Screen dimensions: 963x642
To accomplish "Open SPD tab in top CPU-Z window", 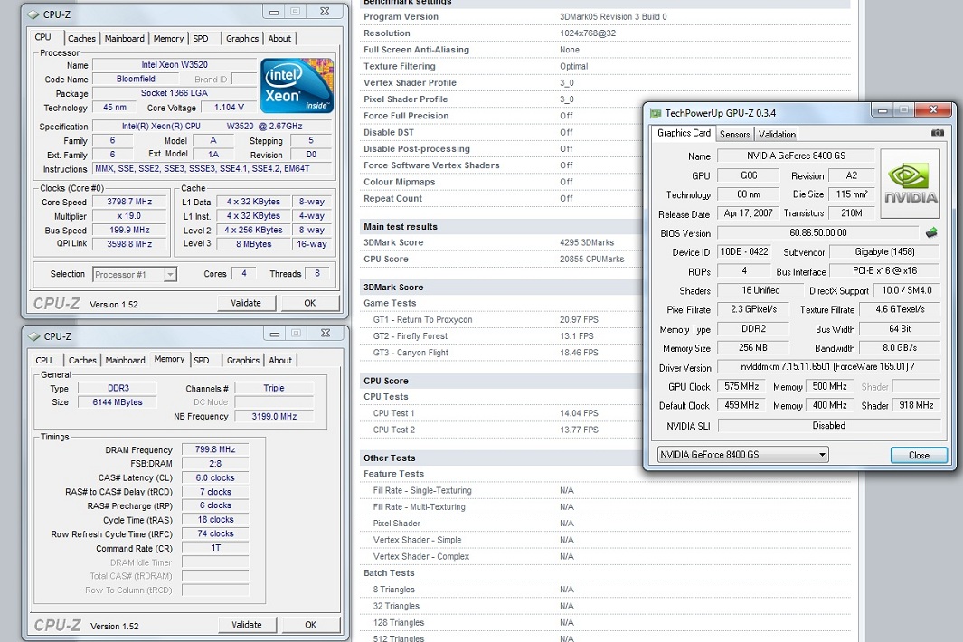I will tap(201, 38).
